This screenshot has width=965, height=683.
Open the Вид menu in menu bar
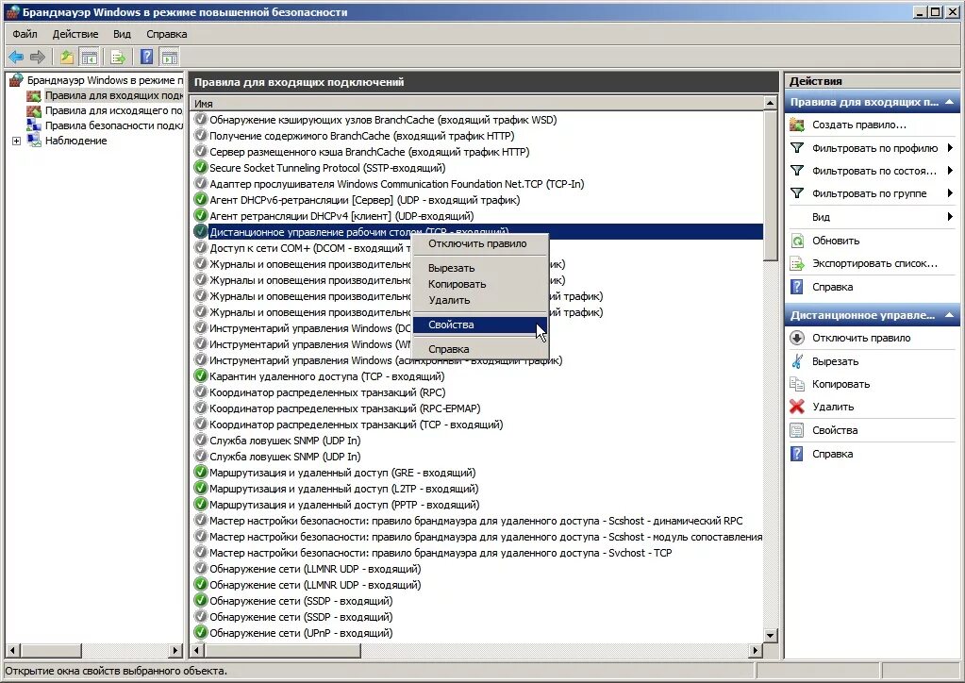tap(122, 34)
